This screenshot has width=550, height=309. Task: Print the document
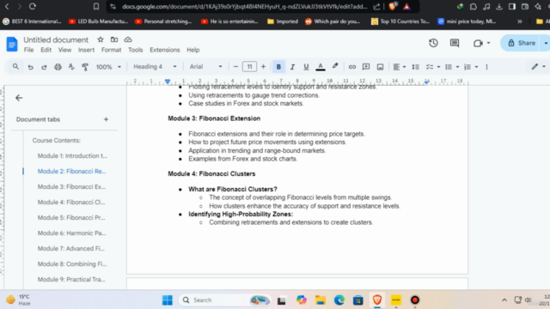[58, 67]
